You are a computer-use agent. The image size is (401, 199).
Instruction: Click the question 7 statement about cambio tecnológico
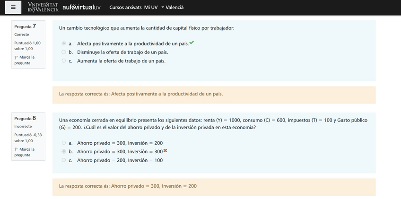click(x=147, y=28)
